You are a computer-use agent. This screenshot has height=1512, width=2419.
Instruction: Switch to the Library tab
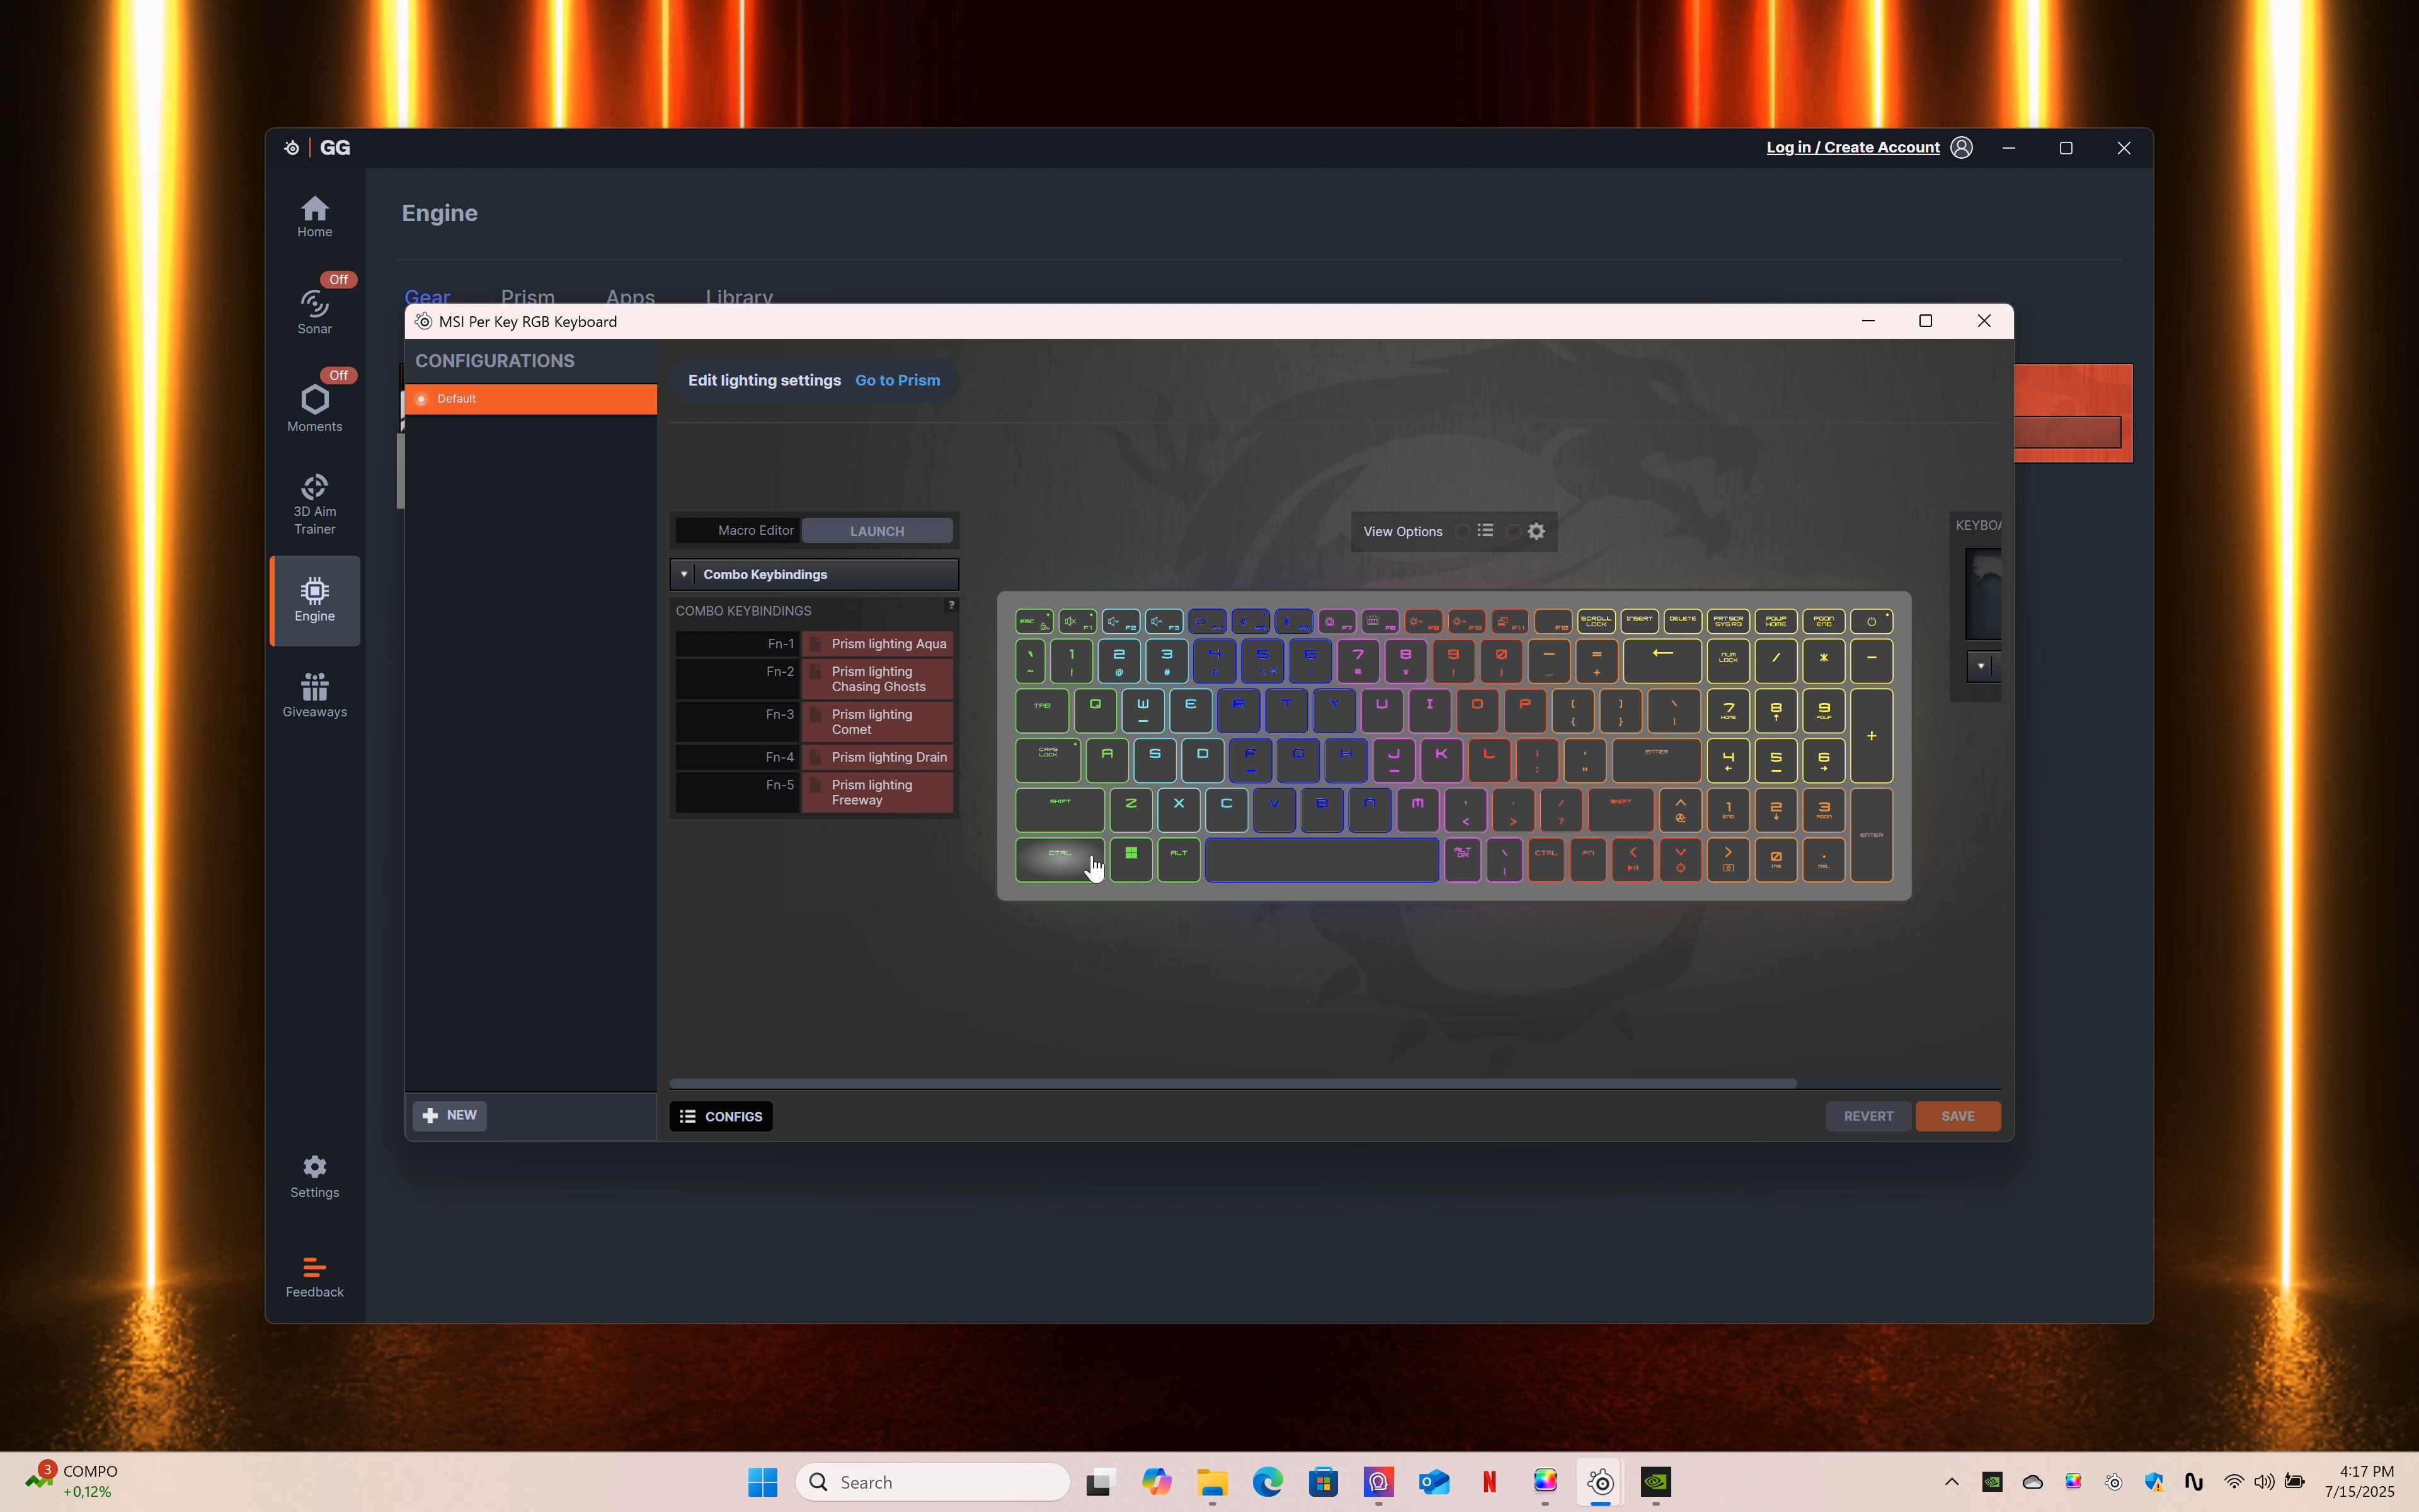738,297
